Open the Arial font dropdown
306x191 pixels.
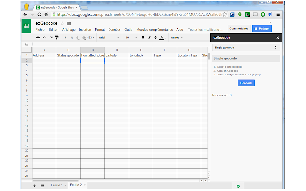(x=109, y=37)
